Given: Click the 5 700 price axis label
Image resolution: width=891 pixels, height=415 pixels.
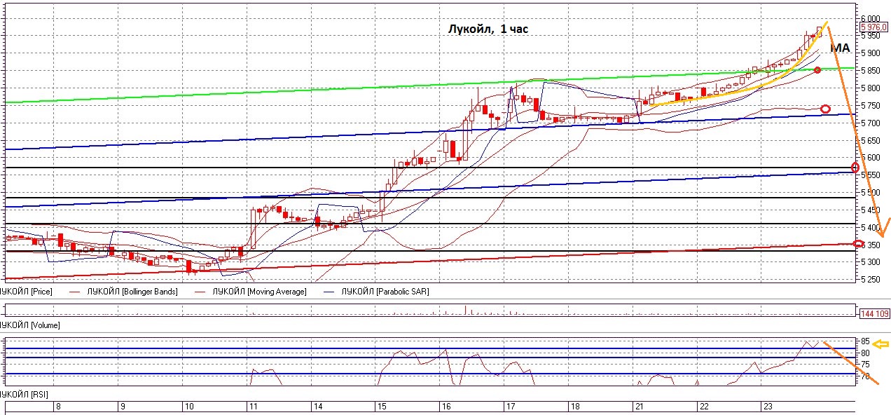Looking at the screenshot, I should [x=871, y=123].
